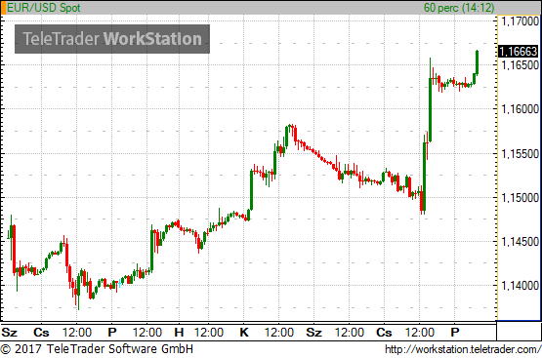Viewport: 542px width, 358px height.
Task: Click the first Sz label on time axis
Action: [10, 333]
